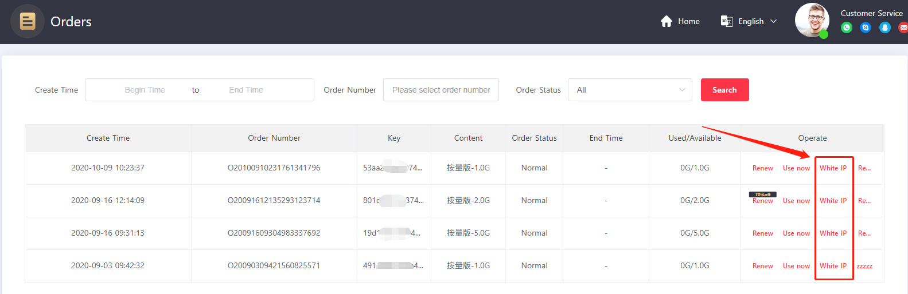Click Renew for 2020-09-03 order

(762, 266)
